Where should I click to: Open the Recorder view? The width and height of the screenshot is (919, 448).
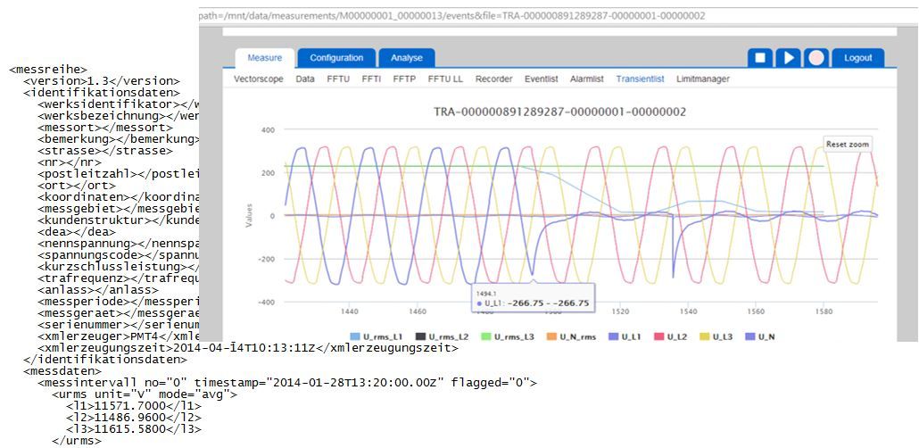pos(493,79)
